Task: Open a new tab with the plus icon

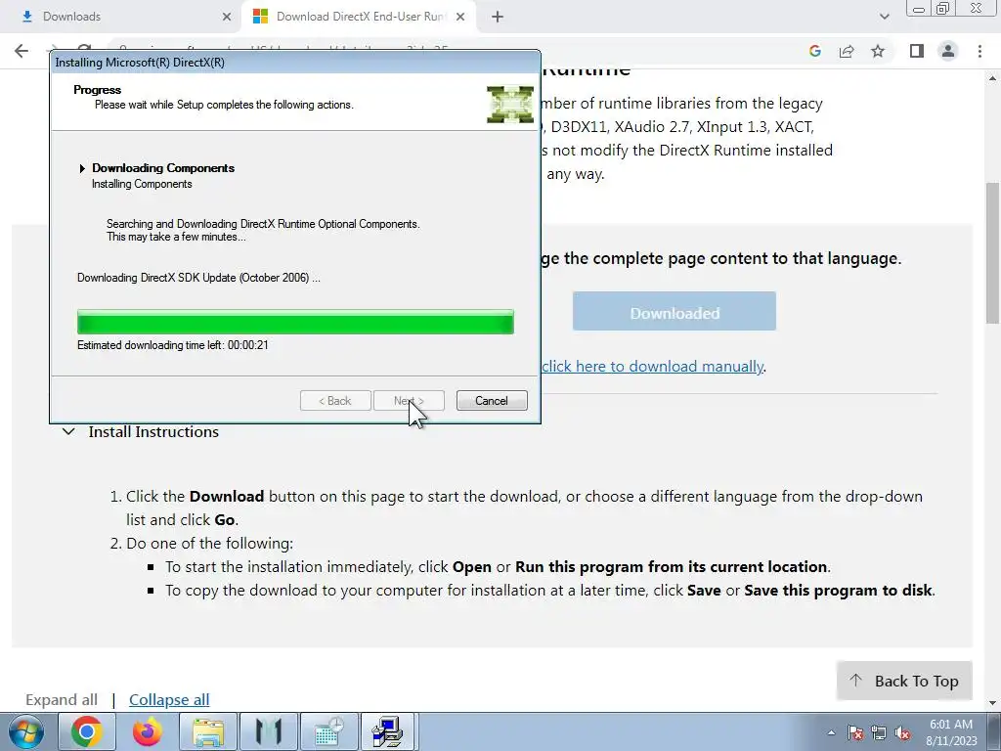Action: 498,17
